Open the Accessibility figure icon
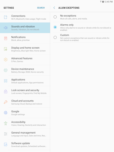 point(6,123)
